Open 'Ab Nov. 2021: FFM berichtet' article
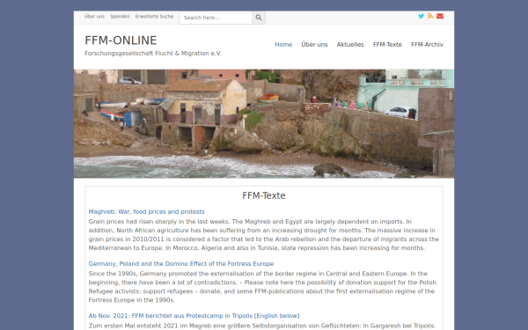The height and width of the screenshot is (330, 528). click(x=194, y=316)
